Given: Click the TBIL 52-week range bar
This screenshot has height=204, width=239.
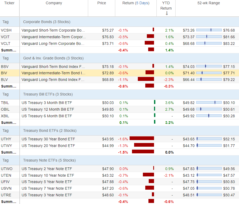Looking at the screenshot, I should click(209, 102).
